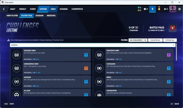Click Stalwart Hero blue title reward icon
Image resolution: width=183 pixels, height=108 pixels.
point(86,55)
